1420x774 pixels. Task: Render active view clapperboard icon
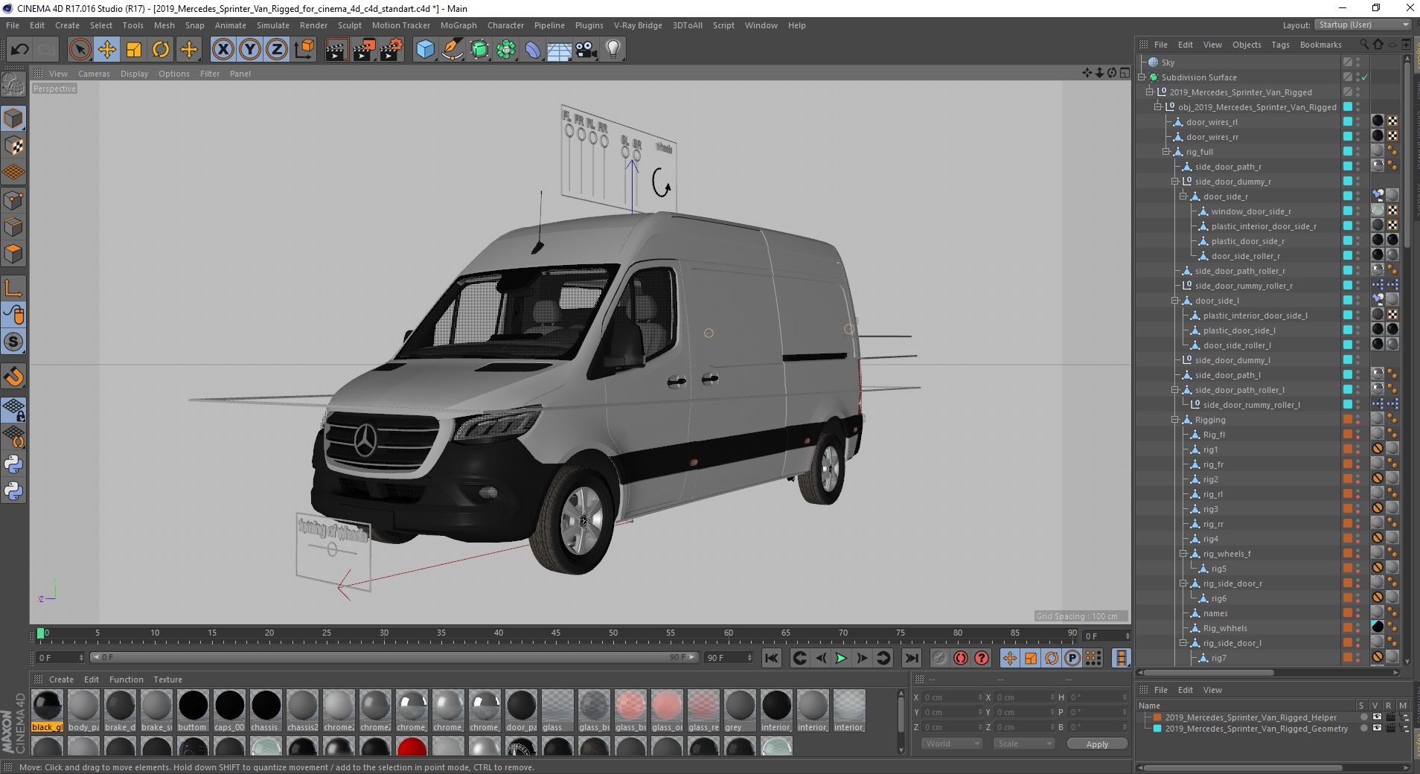point(336,50)
